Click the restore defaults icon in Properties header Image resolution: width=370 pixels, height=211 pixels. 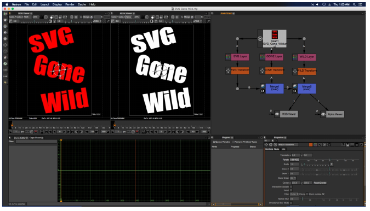pos(329,145)
